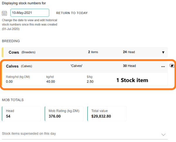The width and height of the screenshot is (176, 142).
Task: Expand the superseded stock items chevron
Action: tap(163, 134)
